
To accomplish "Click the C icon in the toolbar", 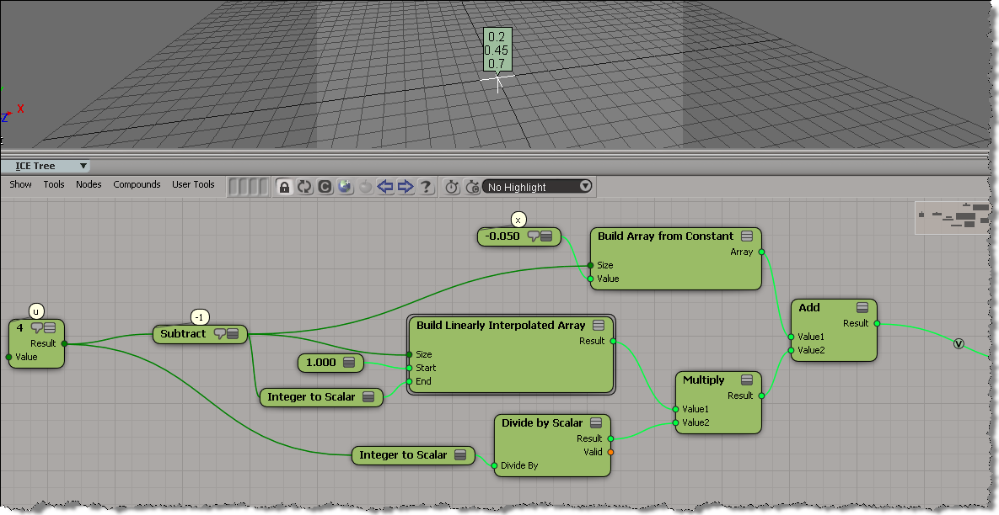I will point(325,187).
